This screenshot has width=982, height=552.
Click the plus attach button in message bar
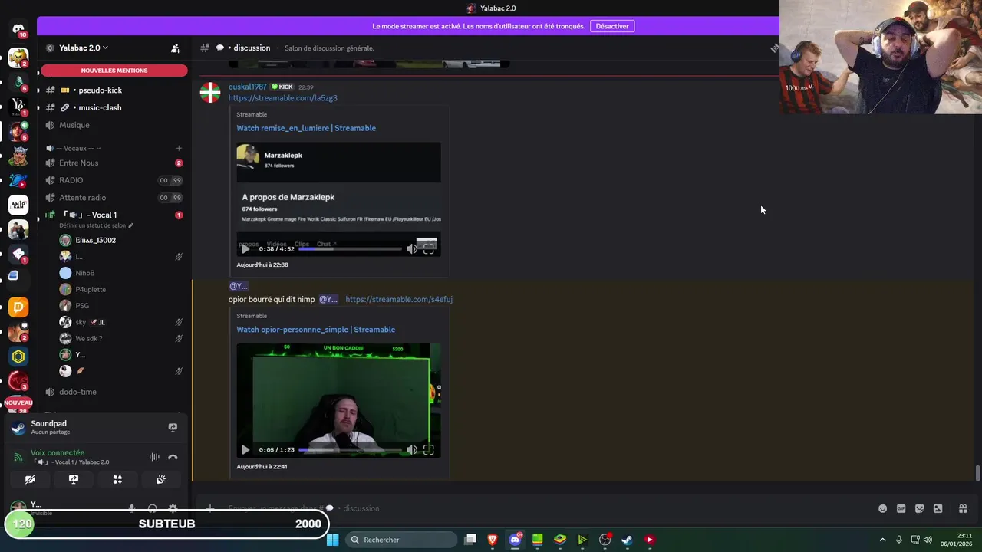209,508
